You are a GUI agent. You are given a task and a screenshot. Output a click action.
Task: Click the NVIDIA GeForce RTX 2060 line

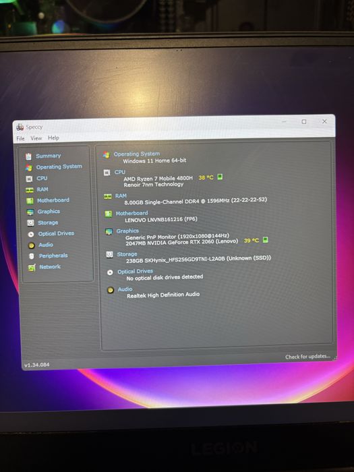tap(182, 242)
